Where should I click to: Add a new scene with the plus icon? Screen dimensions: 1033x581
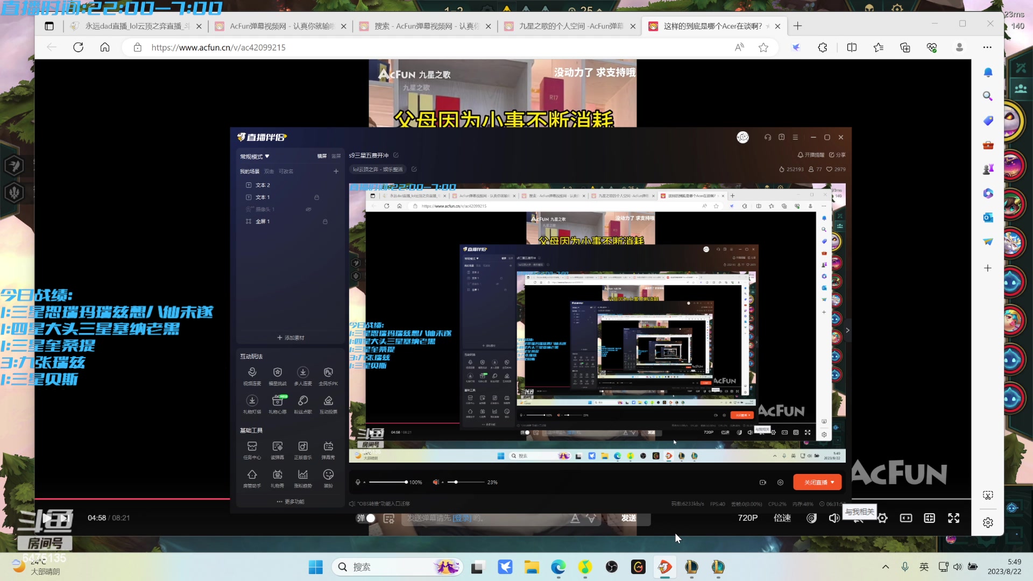point(336,171)
